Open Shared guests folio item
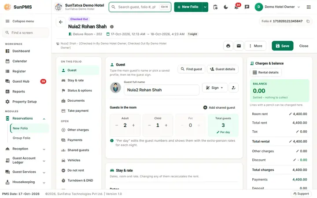The height and width of the screenshot is (198, 317). pos(79,150)
